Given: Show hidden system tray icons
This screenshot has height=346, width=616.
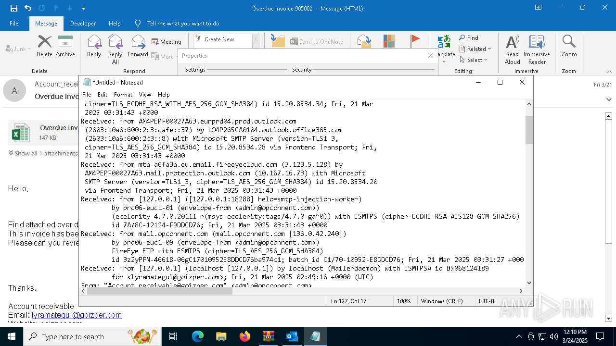Looking at the screenshot, I should coord(519,336).
